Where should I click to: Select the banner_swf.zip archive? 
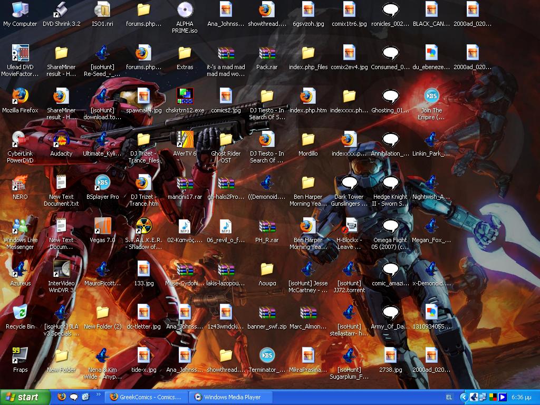pos(267,317)
